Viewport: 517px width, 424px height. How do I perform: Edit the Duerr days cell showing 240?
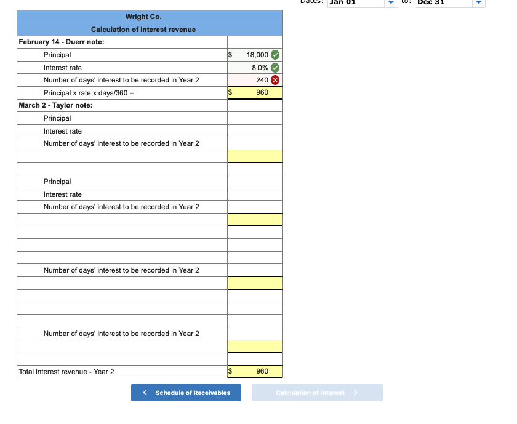255,80
